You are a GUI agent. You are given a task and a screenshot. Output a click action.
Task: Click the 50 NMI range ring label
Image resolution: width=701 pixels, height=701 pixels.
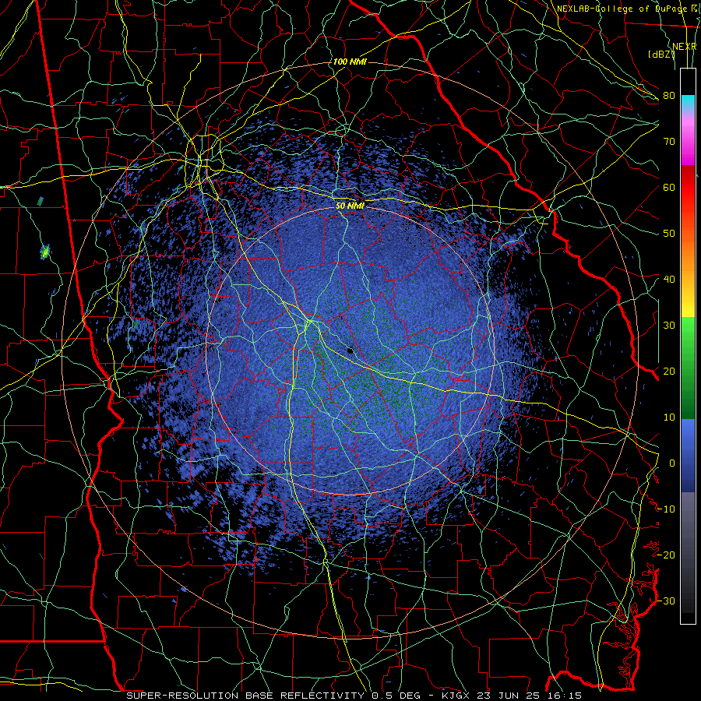(x=350, y=206)
